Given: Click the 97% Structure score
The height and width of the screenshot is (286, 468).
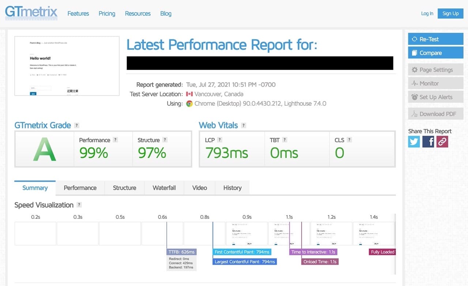Looking at the screenshot, I should pyautogui.click(x=152, y=153).
